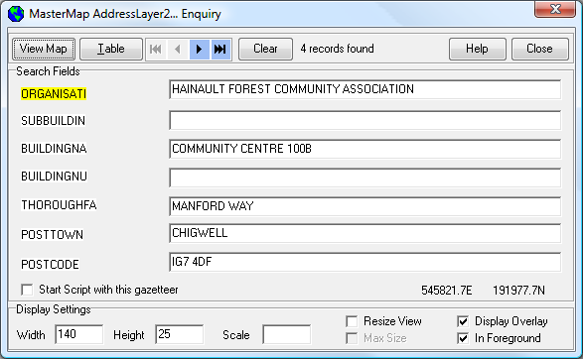
Task: Click the Width input box
Action: [x=79, y=334]
